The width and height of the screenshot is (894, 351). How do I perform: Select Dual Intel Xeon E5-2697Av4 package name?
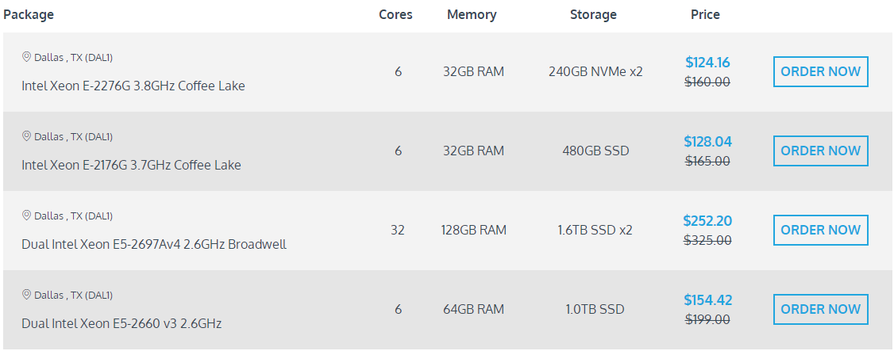click(154, 244)
